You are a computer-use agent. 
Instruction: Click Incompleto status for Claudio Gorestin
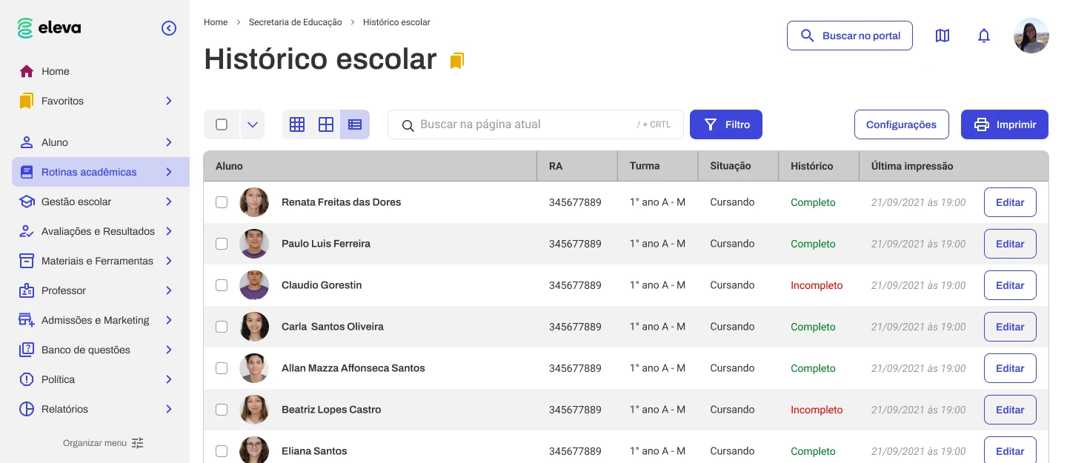pyautogui.click(x=817, y=285)
